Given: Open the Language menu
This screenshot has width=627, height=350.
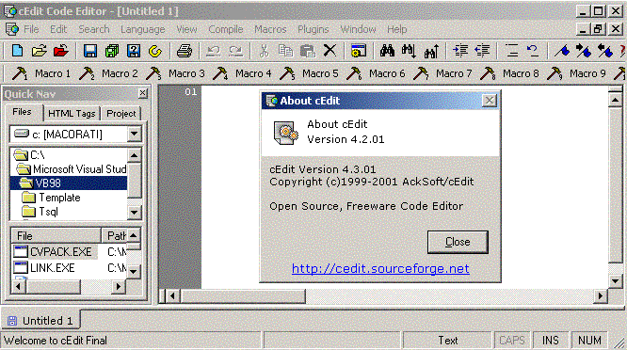Looking at the screenshot, I should tap(143, 29).
